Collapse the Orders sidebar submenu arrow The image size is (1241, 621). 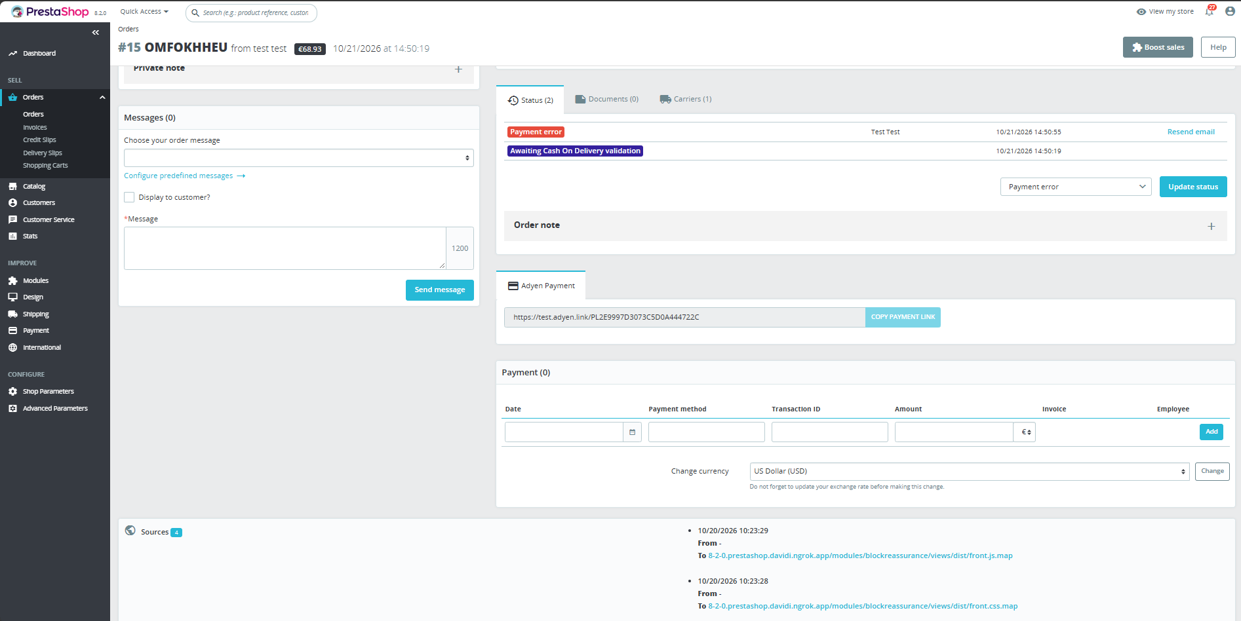[102, 98]
